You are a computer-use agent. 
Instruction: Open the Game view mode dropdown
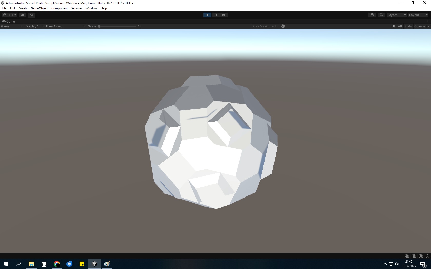11,26
